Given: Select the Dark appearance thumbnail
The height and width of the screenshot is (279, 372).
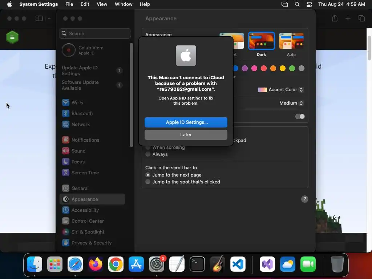Looking at the screenshot, I should [x=262, y=41].
